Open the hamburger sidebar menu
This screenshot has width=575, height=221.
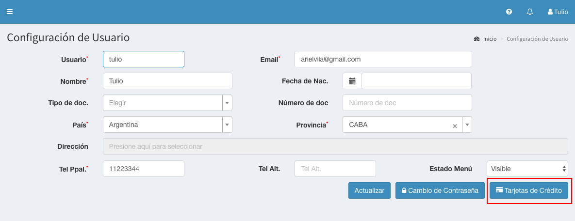point(9,12)
